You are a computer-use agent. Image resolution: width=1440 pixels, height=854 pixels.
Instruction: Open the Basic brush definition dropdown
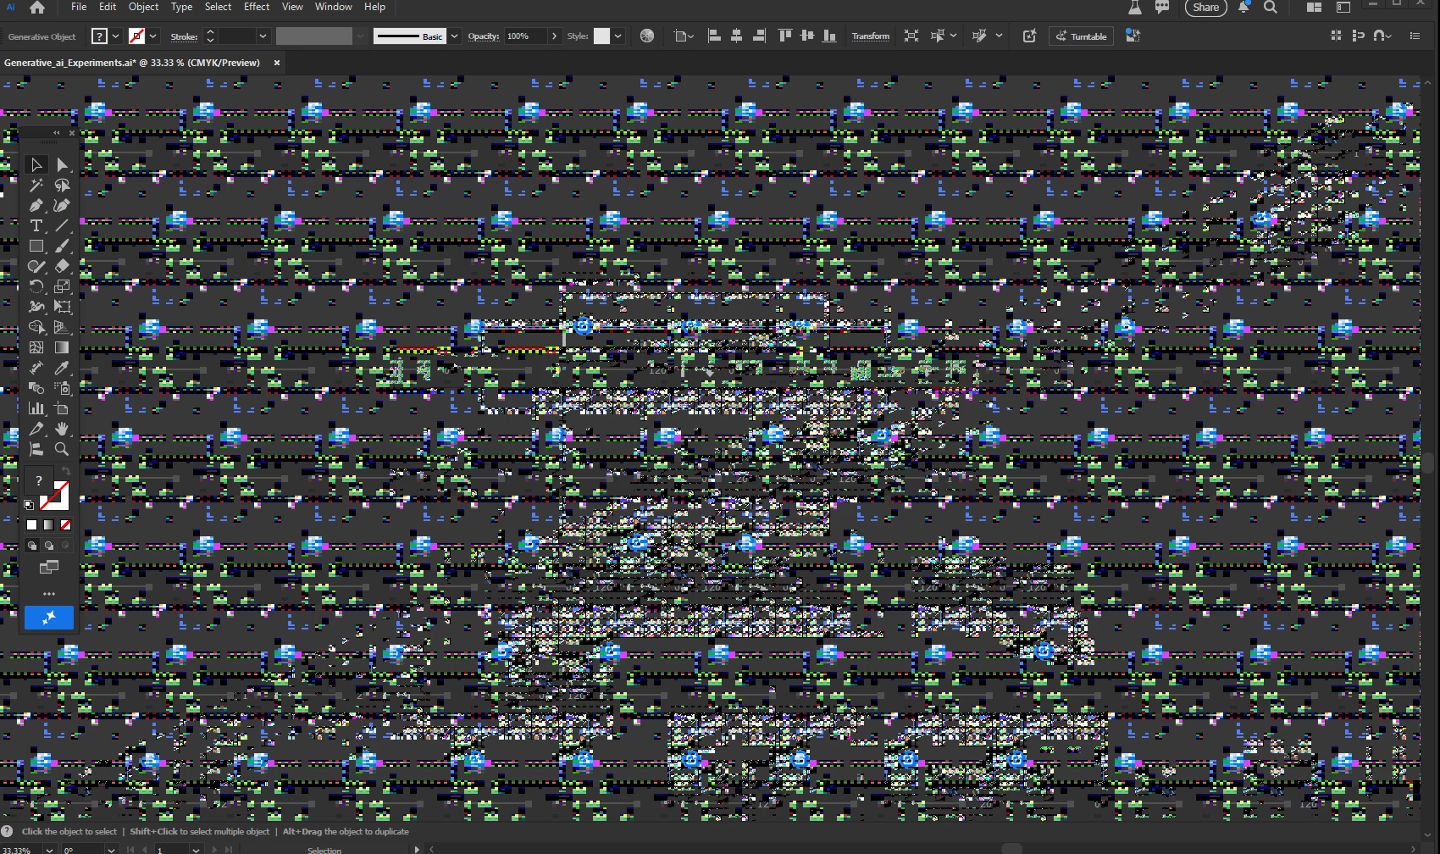tap(454, 36)
